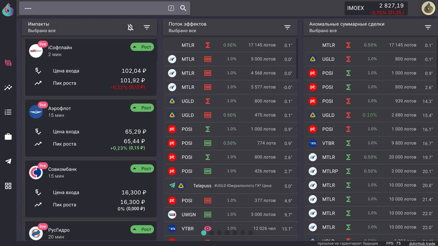
Task: Select MTLR row with 4 568 лотов
Action: pos(230,73)
